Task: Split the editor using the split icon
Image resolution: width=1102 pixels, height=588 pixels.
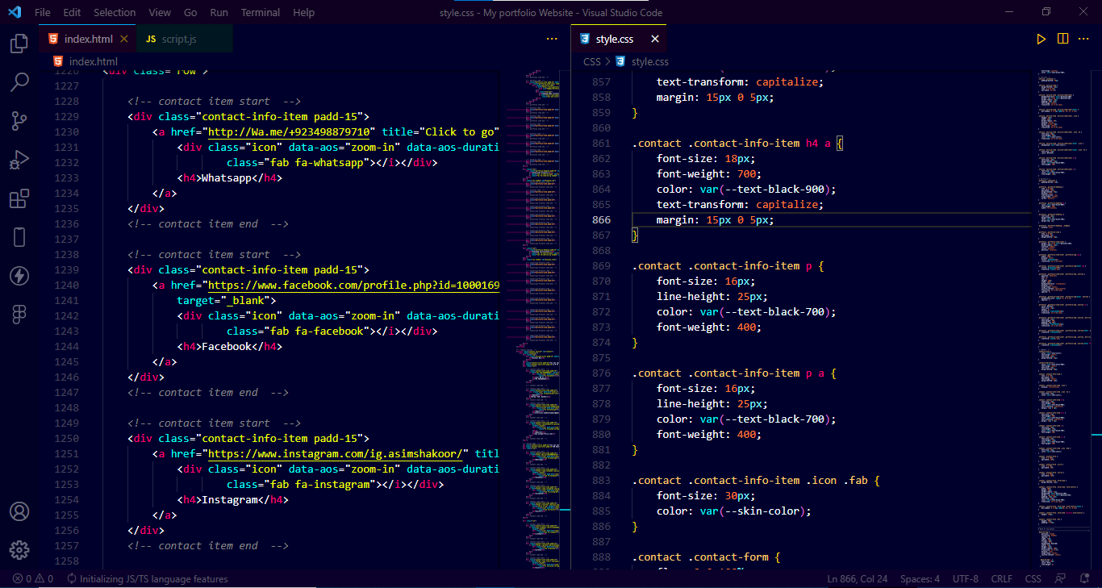Action: [1062, 38]
